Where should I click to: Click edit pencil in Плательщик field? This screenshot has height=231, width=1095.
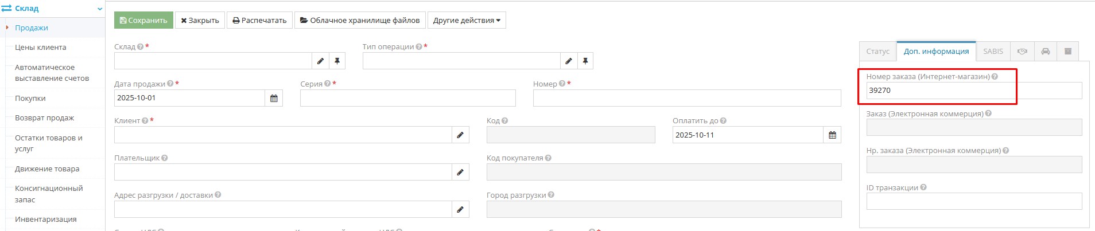[x=460, y=172]
